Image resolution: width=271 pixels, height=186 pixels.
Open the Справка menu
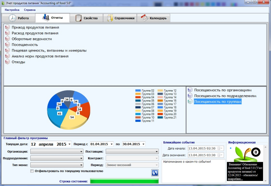(30, 10)
